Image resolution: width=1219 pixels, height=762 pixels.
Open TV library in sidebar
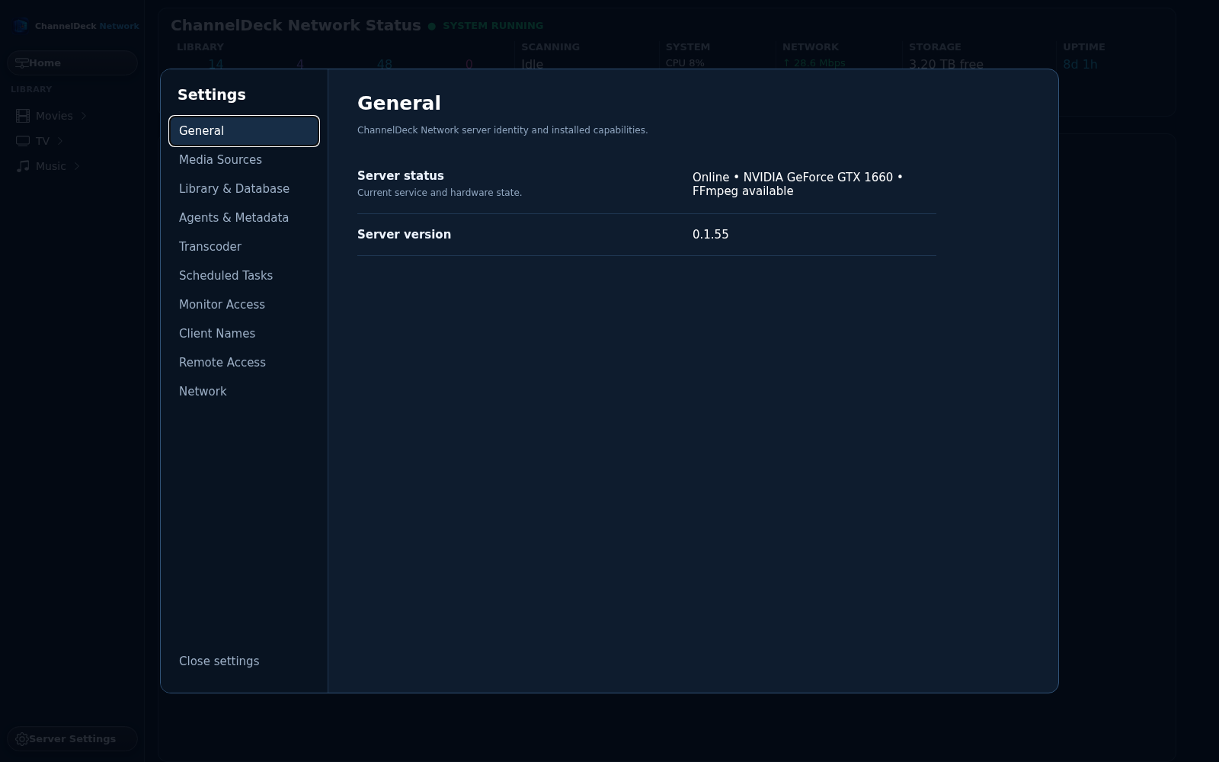click(43, 141)
